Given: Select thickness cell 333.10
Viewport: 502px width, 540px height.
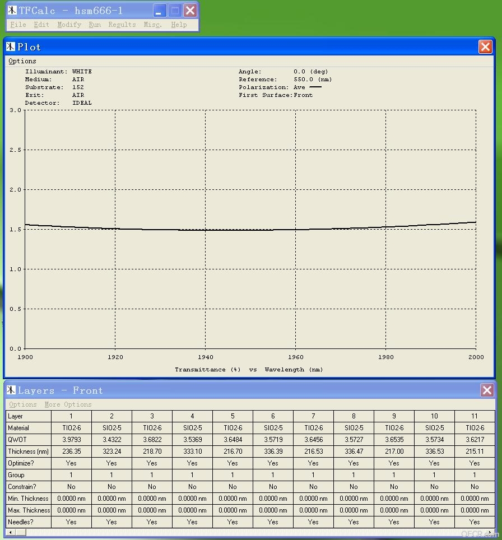Looking at the screenshot, I should 192,451.
